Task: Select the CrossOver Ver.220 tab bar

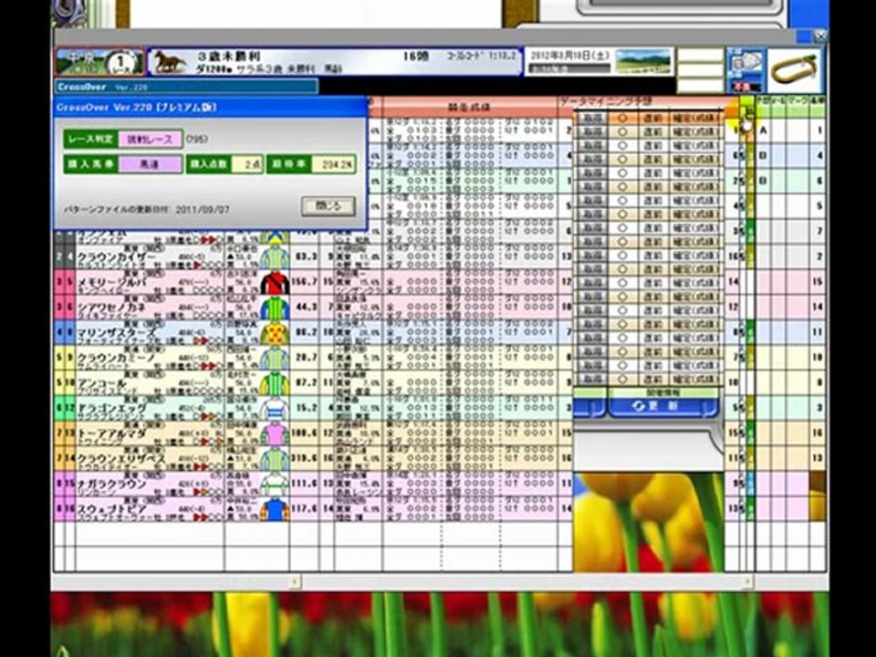Action: [x=187, y=88]
